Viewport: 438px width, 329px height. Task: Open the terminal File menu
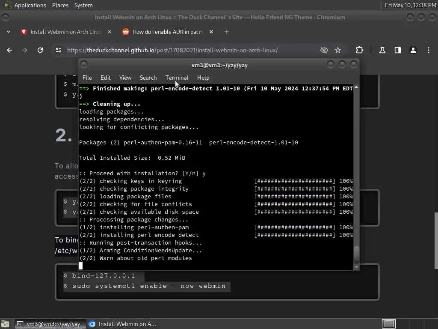click(x=87, y=78)
